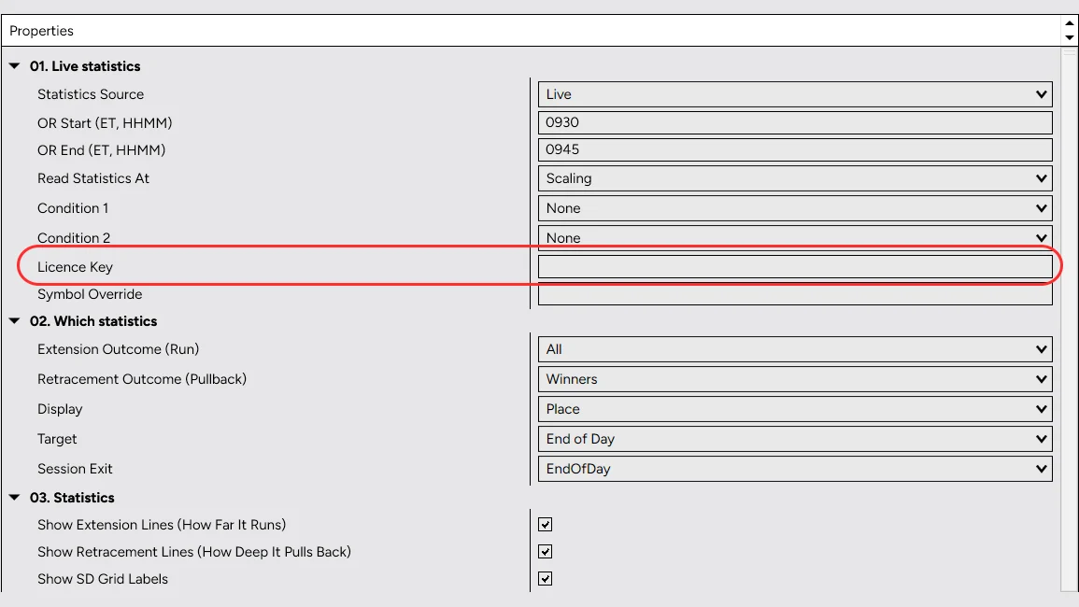Click the Session Exit label

point(75,469)
